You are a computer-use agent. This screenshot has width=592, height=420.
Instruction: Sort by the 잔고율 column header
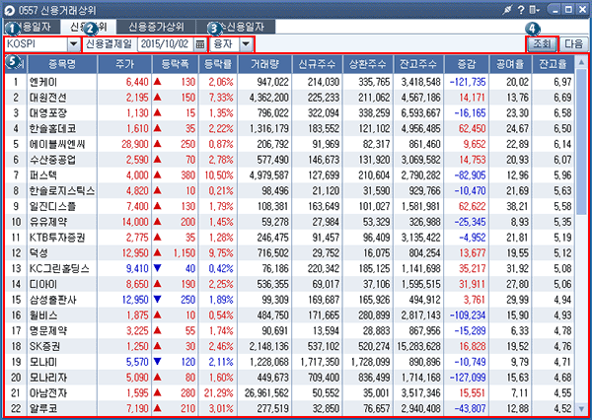553,64
